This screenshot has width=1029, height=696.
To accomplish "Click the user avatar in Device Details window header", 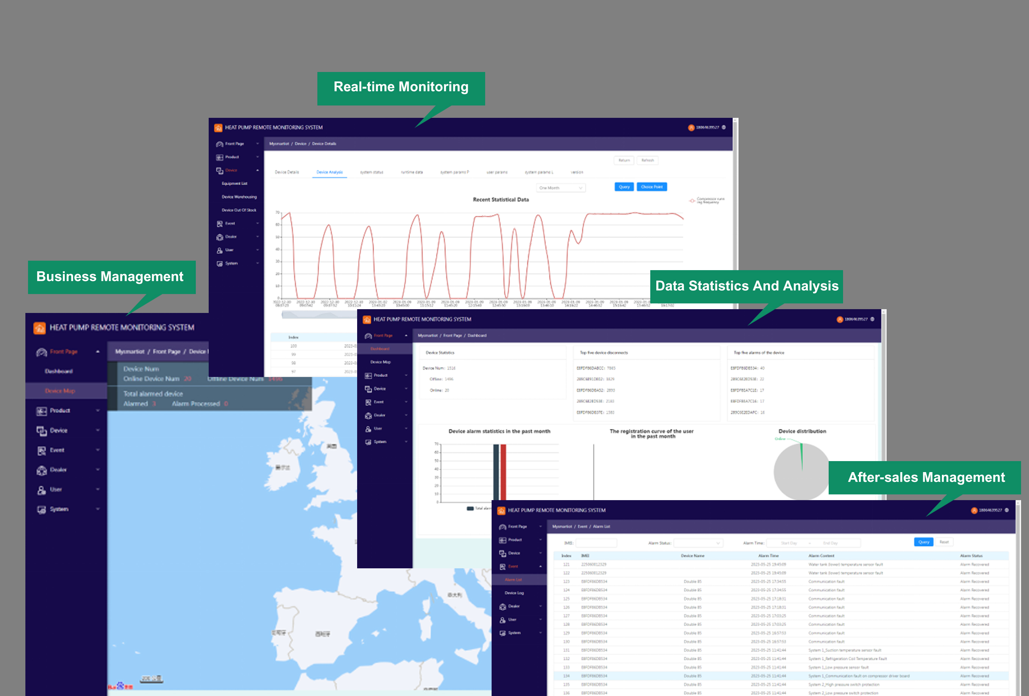I will 691,128.
